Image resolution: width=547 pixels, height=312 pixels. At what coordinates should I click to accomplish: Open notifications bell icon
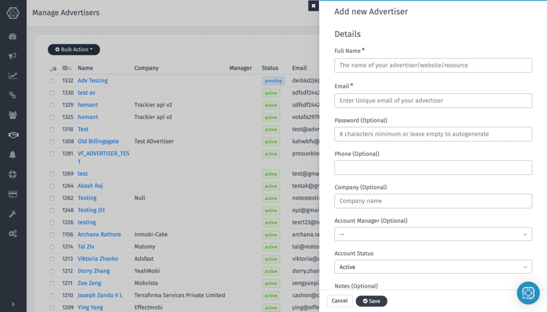point(13,154)
